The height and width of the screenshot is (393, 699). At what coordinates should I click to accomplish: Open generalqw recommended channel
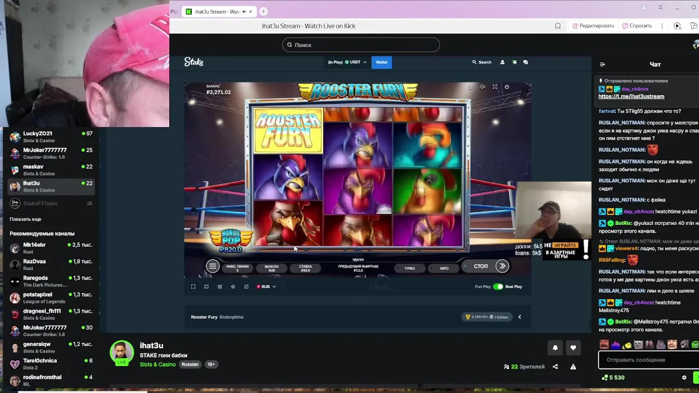51,347
